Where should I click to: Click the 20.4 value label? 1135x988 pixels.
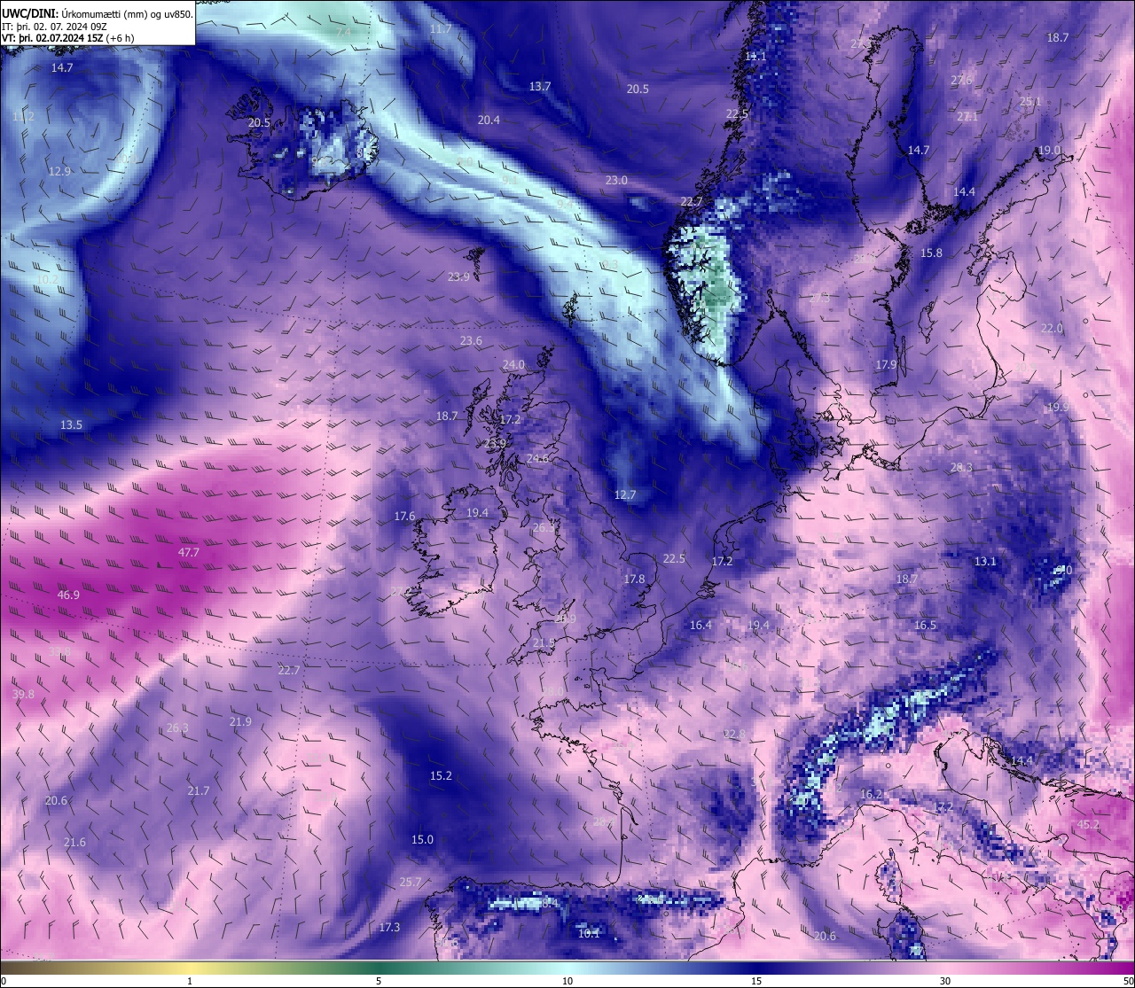(x=489, y=120)
